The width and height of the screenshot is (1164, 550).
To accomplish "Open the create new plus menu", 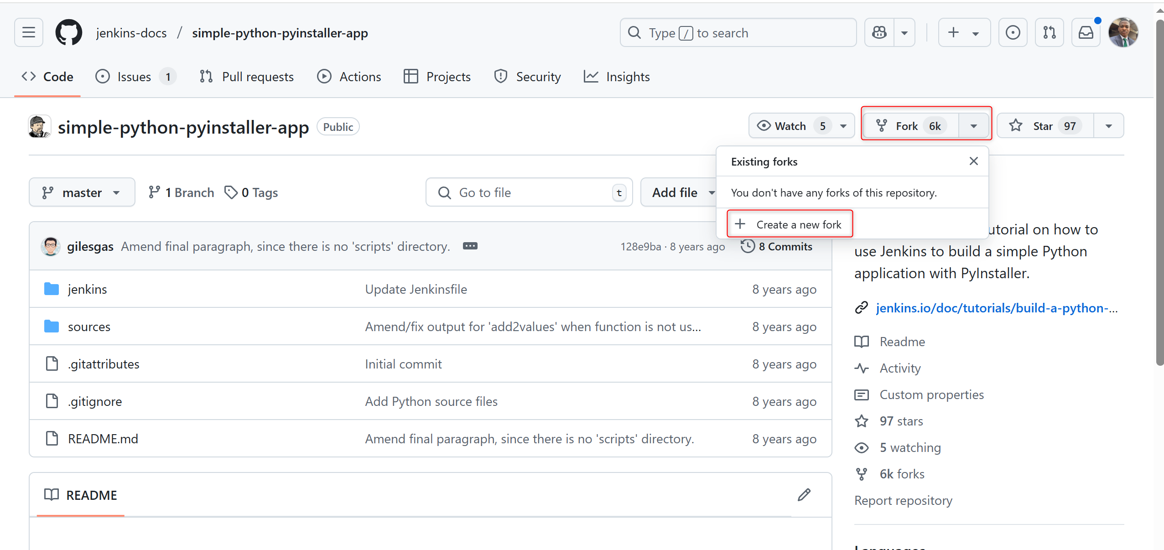I will [964, 32].
